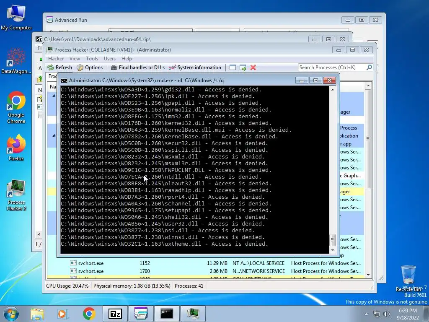Click Process Hacker list scroll down arrow

point(369,275)
